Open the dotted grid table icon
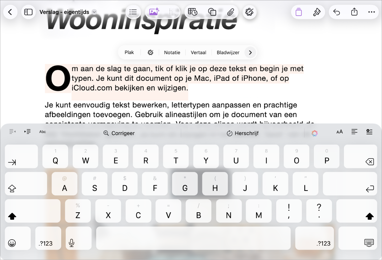The image size is (382, 260). pos(173,12)
